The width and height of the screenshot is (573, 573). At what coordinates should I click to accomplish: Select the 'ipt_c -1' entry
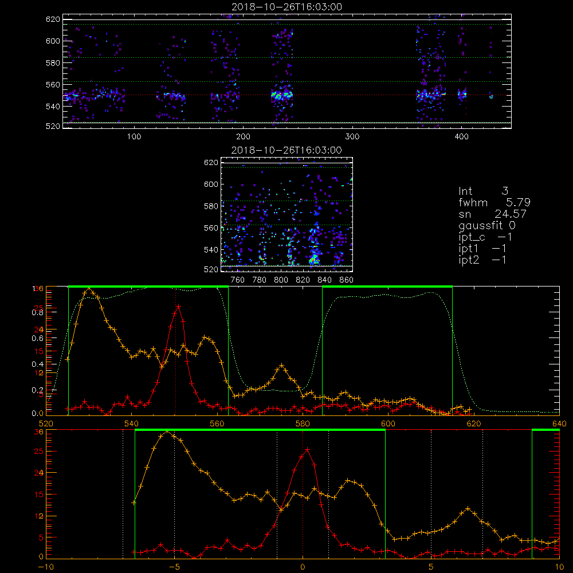485,237
